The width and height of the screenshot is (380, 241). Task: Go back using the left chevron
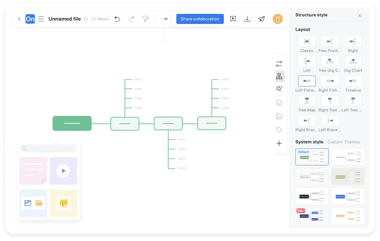19,19
